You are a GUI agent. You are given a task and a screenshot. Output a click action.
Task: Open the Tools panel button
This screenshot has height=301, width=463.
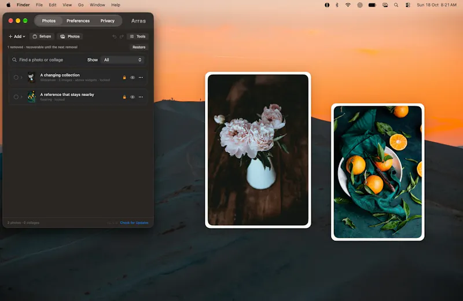pos(138,36)
